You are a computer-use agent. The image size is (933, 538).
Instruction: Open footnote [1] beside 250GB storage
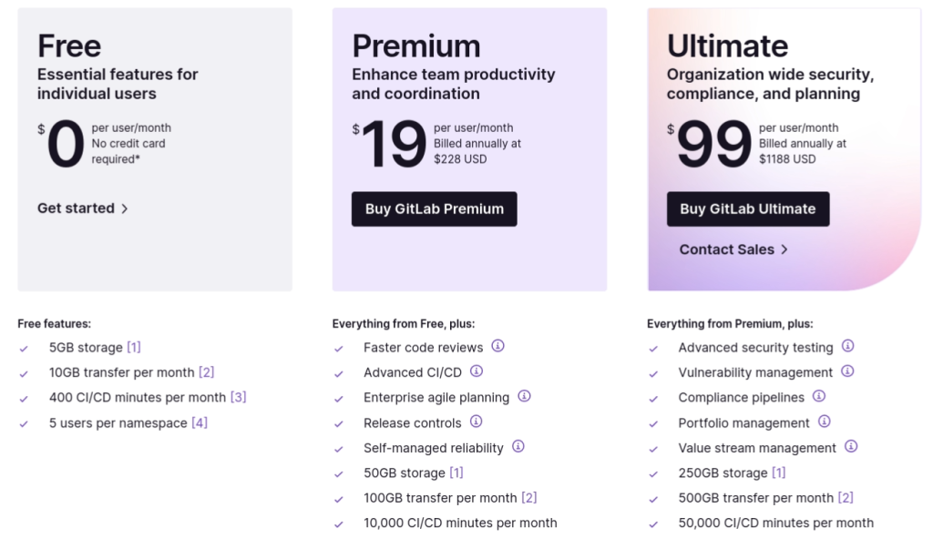(x=779, y=472)
